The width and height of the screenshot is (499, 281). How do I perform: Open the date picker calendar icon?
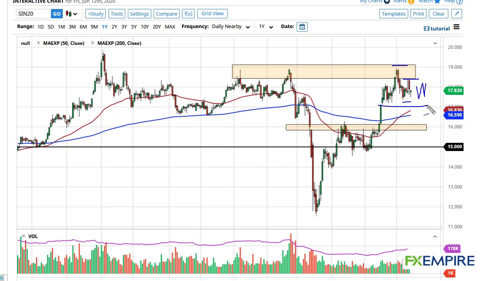[x=302, y=27]
